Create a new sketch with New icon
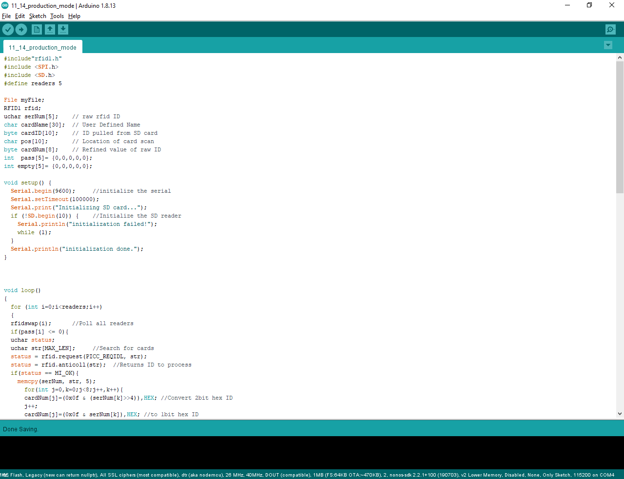Viewport: 624px width, 479px height. click(37, 30)
